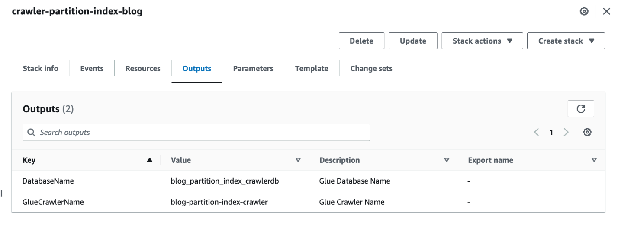
Task: Click the stack settings gear icon
Action: (584, 12)
